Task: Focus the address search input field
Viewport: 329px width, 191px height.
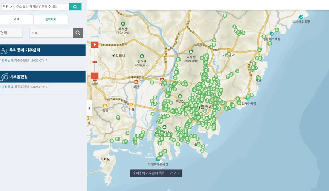Action: click(x=42, y=7)
